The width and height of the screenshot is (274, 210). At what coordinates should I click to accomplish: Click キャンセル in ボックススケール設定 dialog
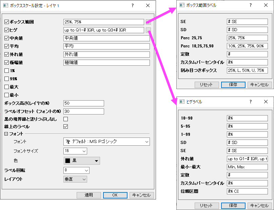(142, 195)
